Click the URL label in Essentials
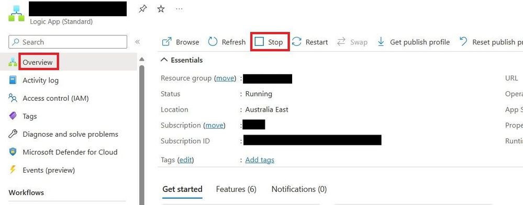Image resolution: width=523 pixels, height=205 pixels. pos(511,78)
